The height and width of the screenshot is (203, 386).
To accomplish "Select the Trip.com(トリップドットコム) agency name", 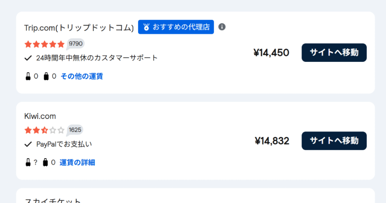I will (79, 28).
